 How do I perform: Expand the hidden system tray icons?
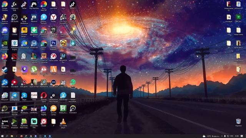point(222,136)
